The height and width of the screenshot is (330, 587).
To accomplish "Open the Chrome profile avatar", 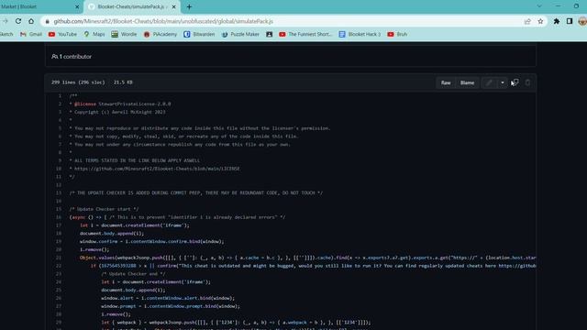I will (x=582, y=21).
